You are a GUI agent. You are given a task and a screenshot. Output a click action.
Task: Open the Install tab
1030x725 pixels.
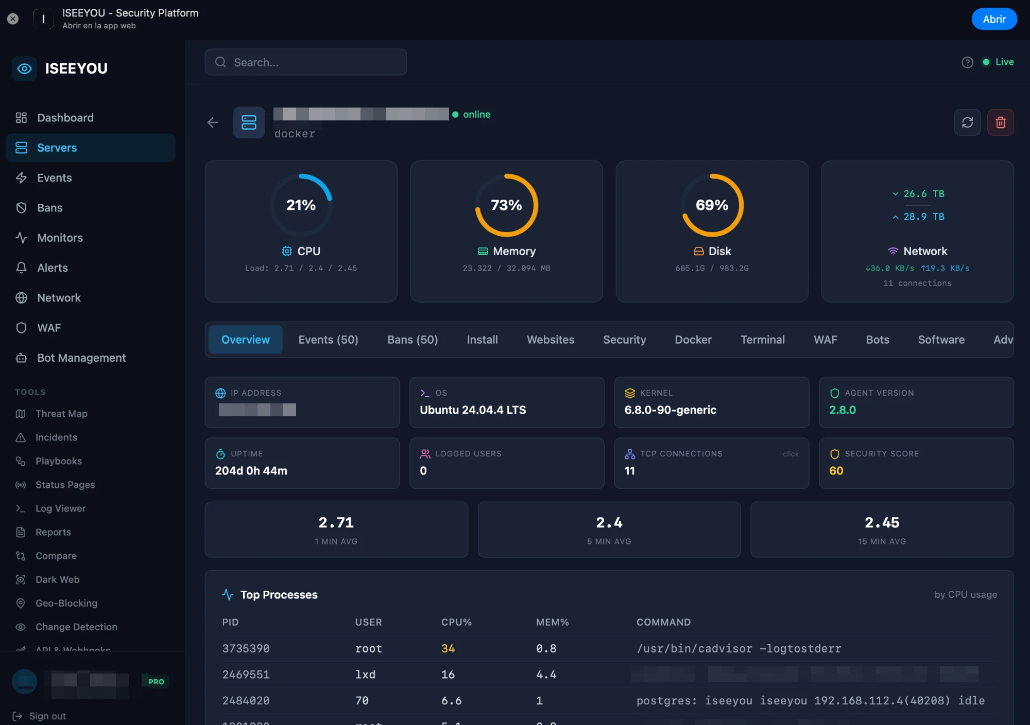pyautogui.click(x=483, y=340)
